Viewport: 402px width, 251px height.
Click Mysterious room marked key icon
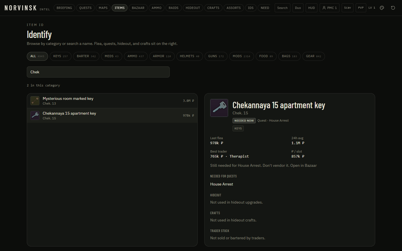[35, 101]
